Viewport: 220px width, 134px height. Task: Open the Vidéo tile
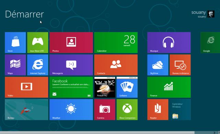(26, 87)
